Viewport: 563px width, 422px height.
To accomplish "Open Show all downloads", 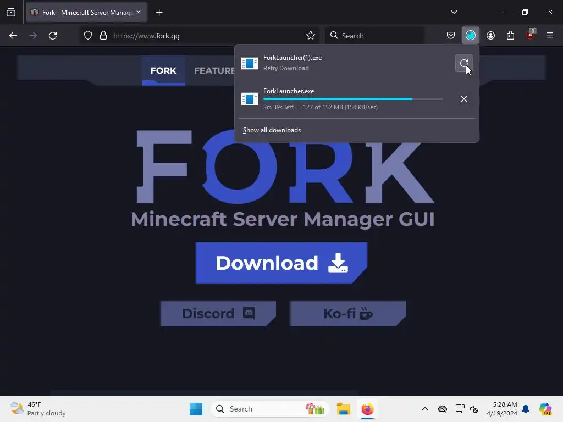I will 272,130.
